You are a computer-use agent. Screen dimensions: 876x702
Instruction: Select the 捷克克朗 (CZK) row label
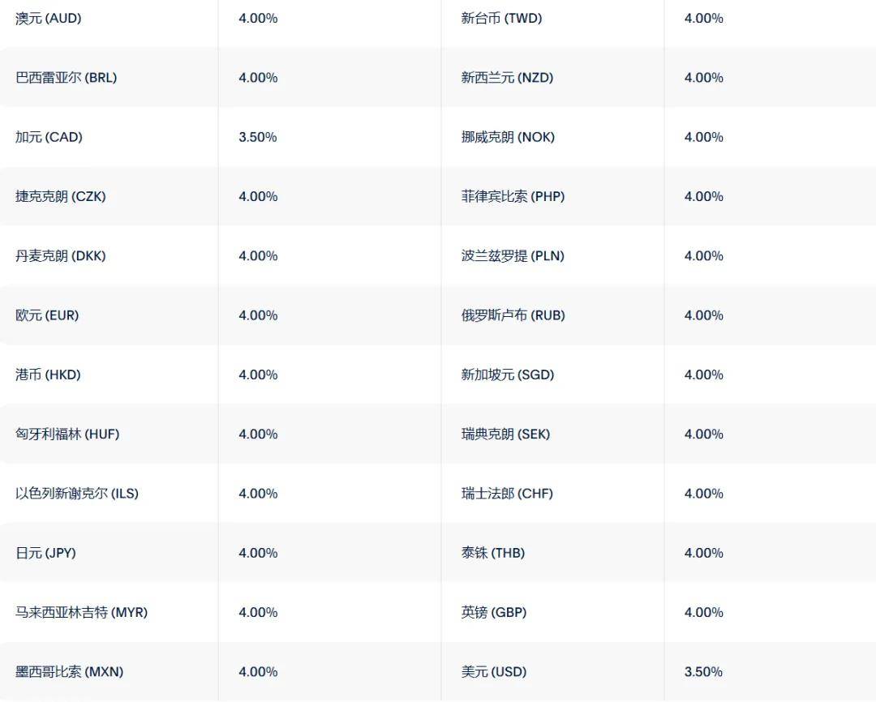pyautogui.click(x=61, y=196)
